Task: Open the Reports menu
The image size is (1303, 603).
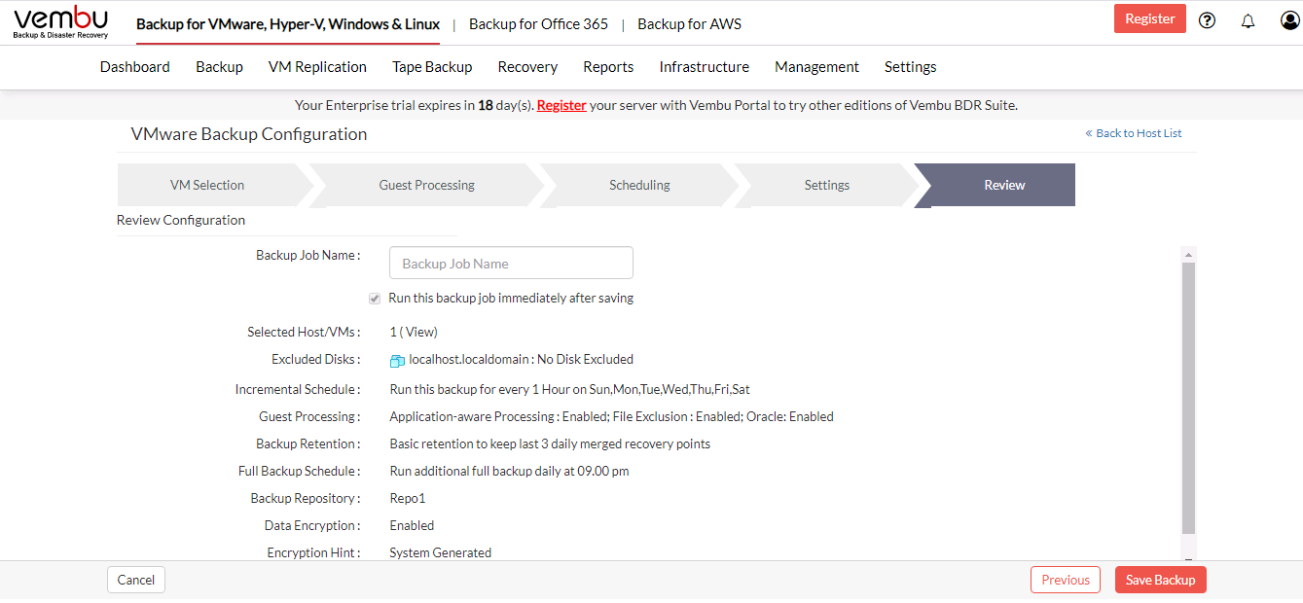Action: pyautogui.click(x=608, y=67)
